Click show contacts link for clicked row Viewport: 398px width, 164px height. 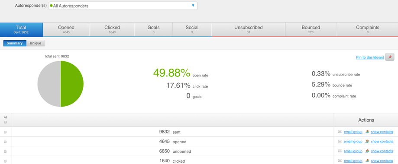tap(382, 161)
